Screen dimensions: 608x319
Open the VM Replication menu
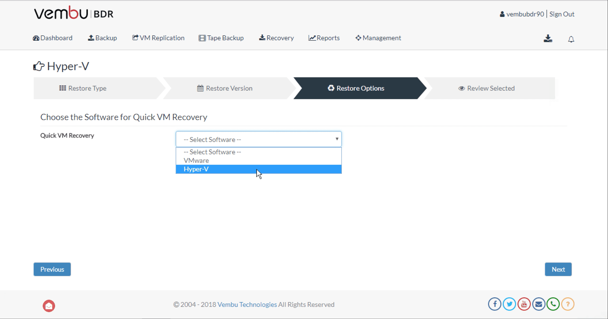(x=158, y=38)
